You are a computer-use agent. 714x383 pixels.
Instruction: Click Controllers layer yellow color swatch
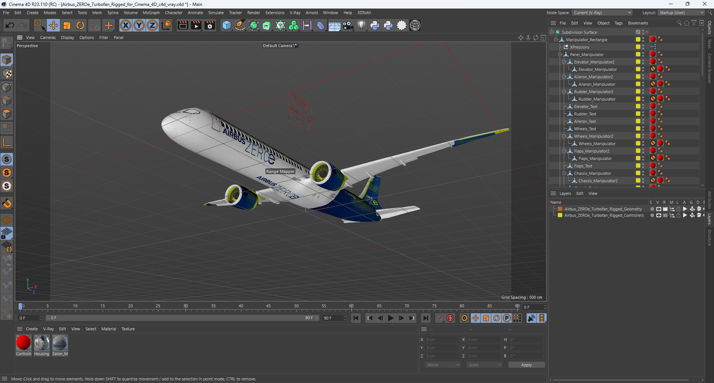[560, 215]
